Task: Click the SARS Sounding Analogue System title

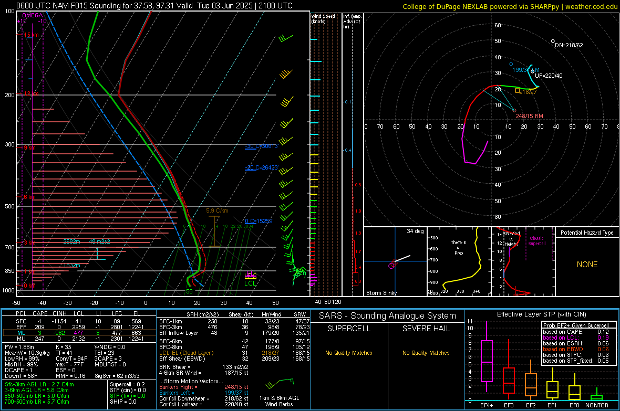Action: tap(388, 316)
